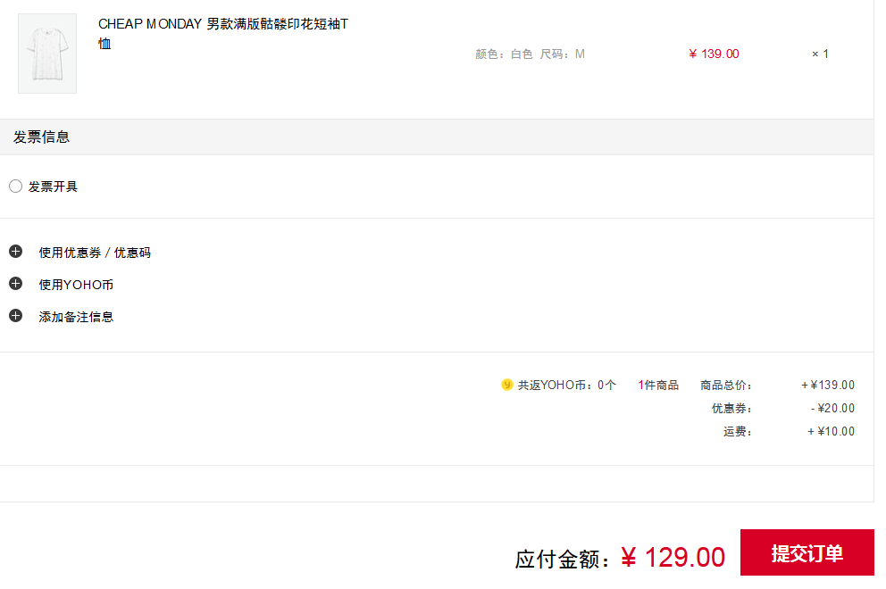This screenshot has width=886, height=589.
Task: Click the 发票信息 section header
Action: point(437,137)
